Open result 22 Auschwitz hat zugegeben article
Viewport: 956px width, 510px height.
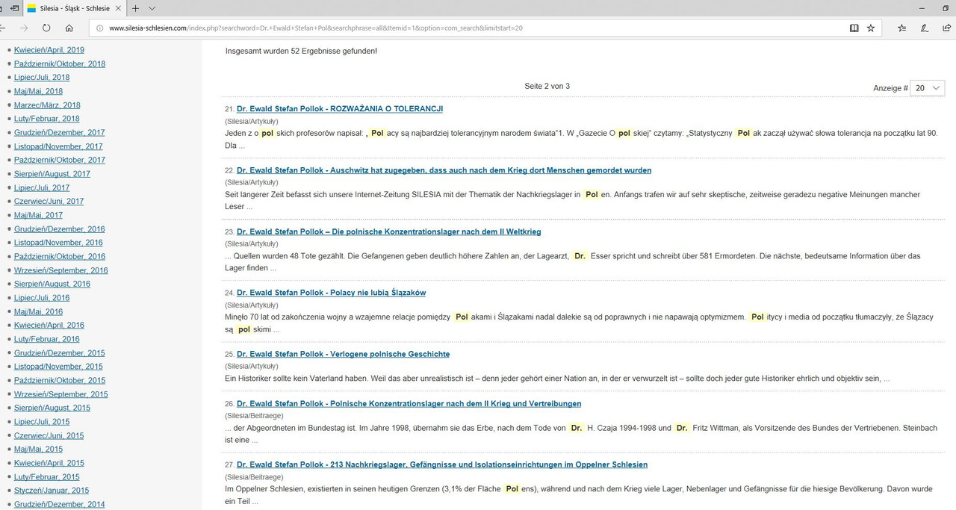(444, 170)
